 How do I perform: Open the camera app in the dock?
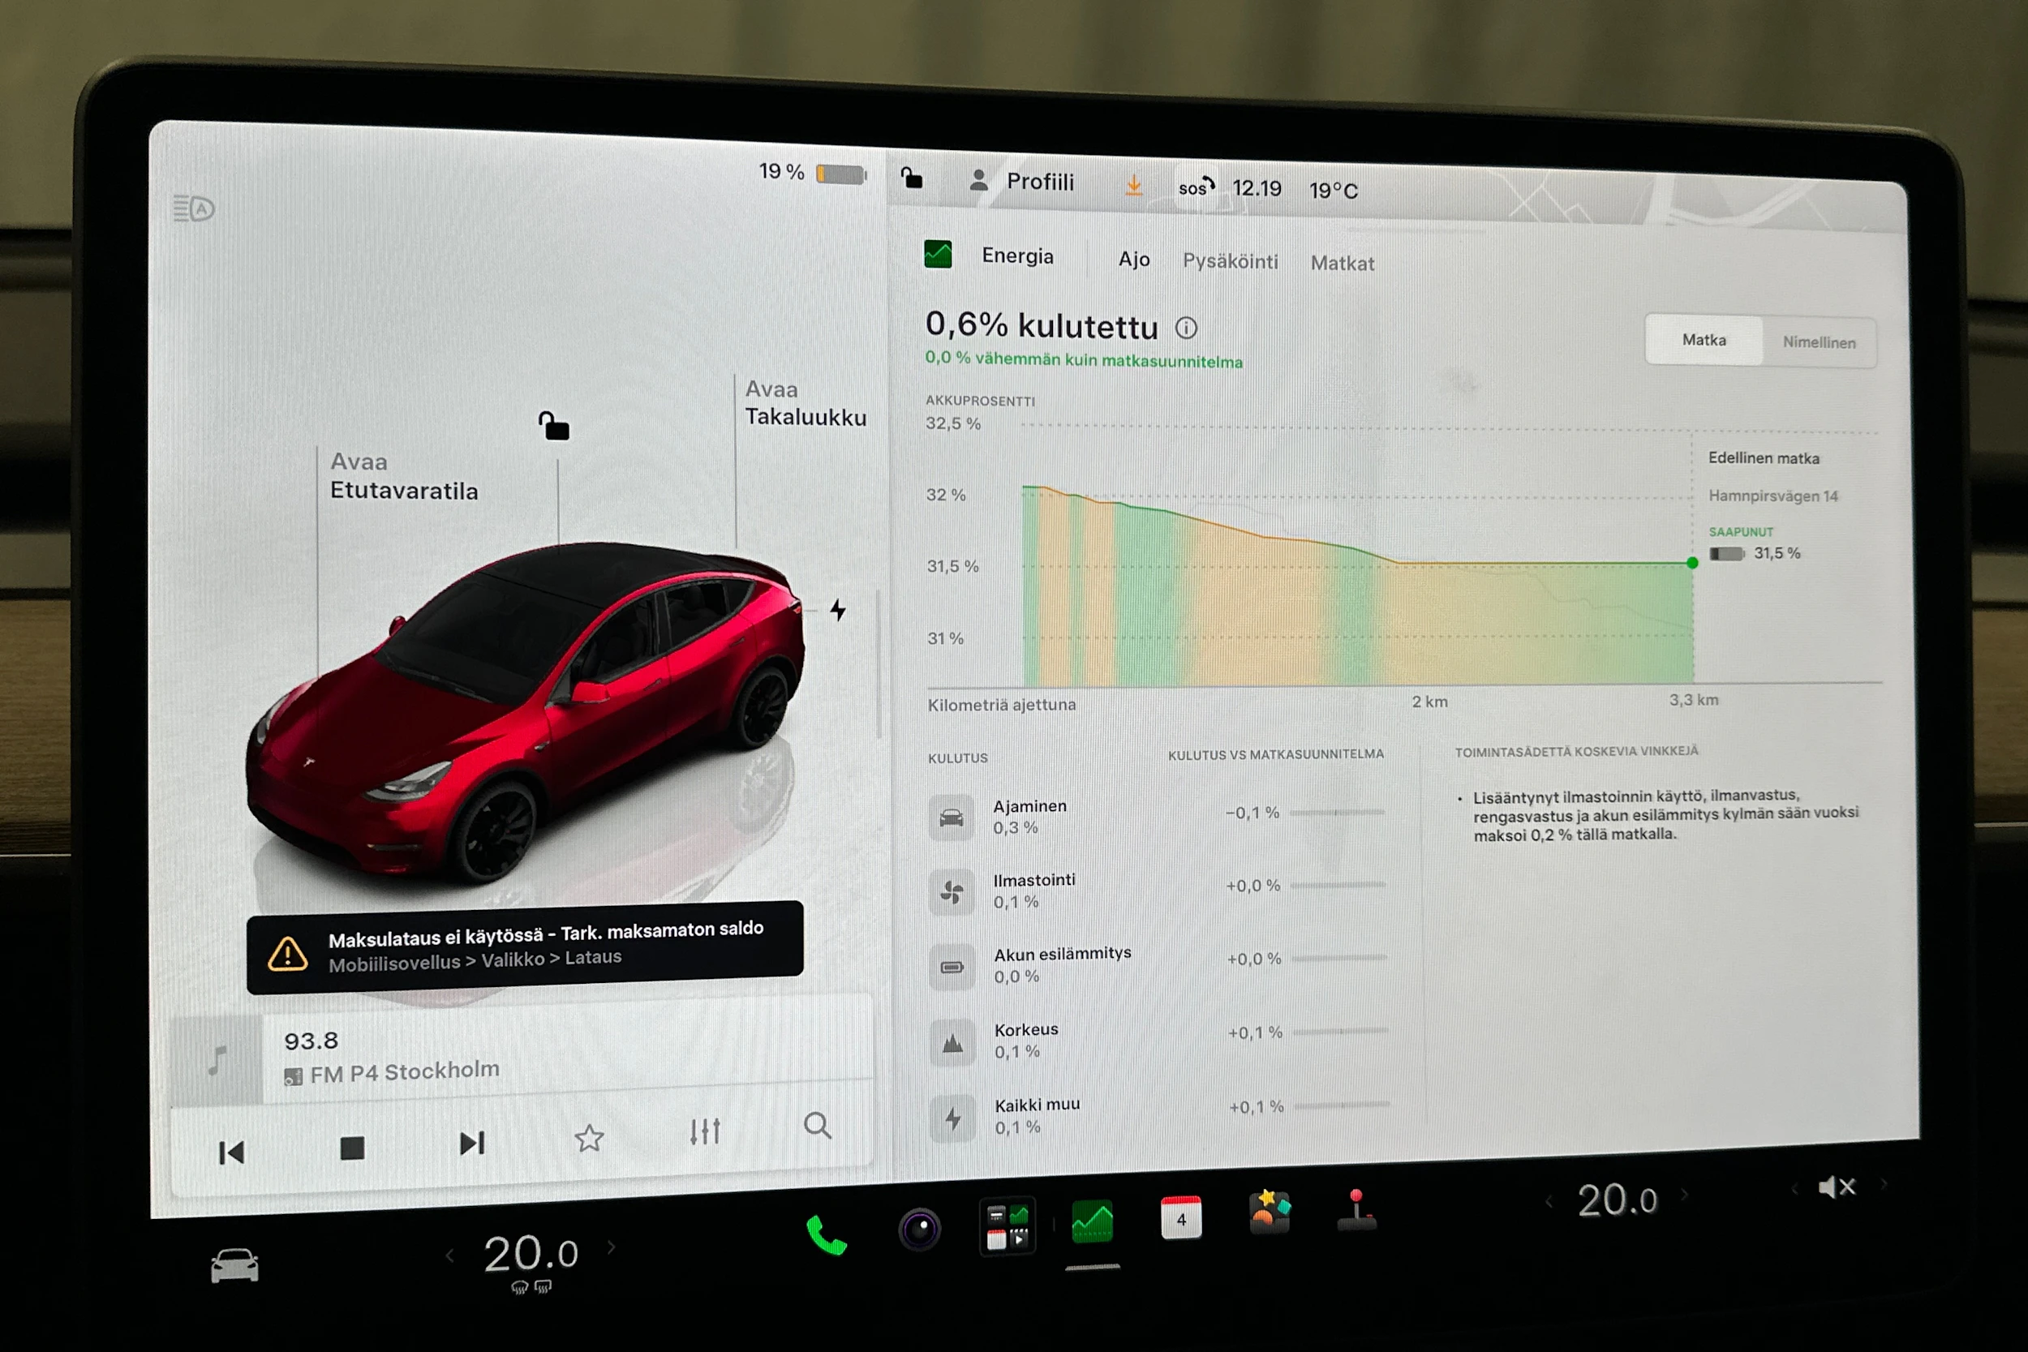tap(919, 1230)
